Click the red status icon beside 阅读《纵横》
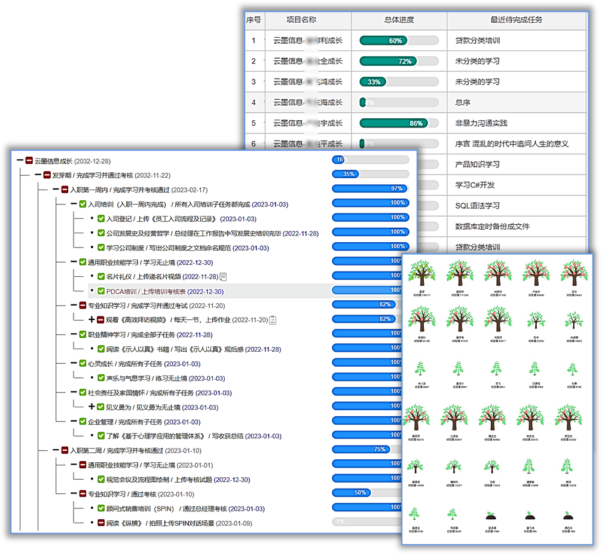 (101, 523)
